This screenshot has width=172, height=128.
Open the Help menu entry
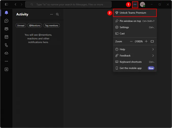click(135, 49)
